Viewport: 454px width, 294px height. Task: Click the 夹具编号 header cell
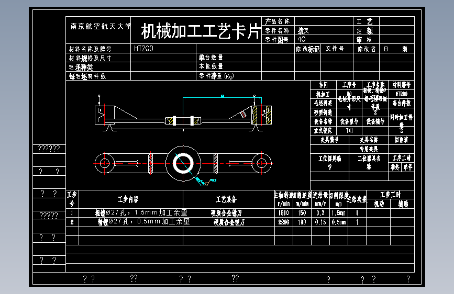click(x=329, y=140)
